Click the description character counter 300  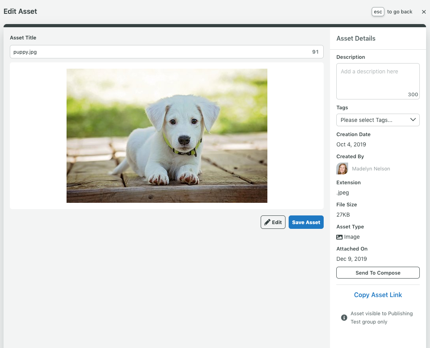click(x=413, y=95)
